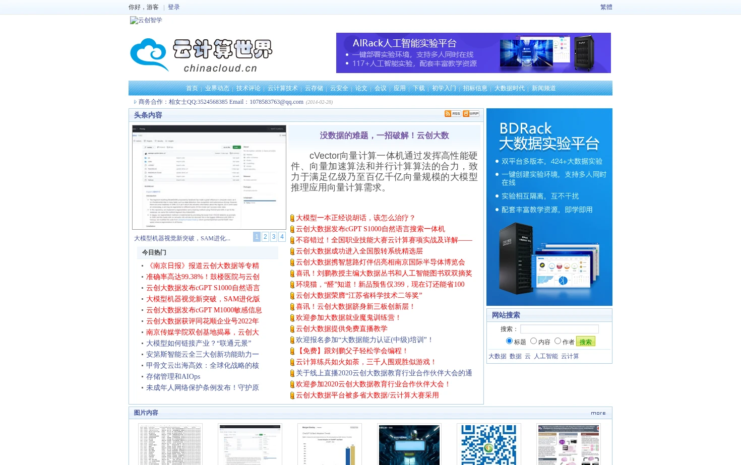Image resolution: width=741 pixels, height=465 pixels.
Task: Open the BDRack大数据实验平台 side banner
Action: coord(549,207)
